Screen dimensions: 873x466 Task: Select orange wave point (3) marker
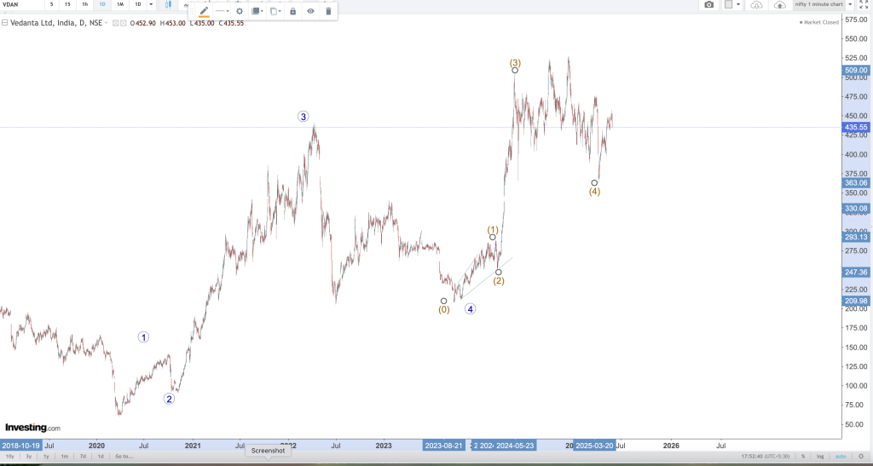515,70
